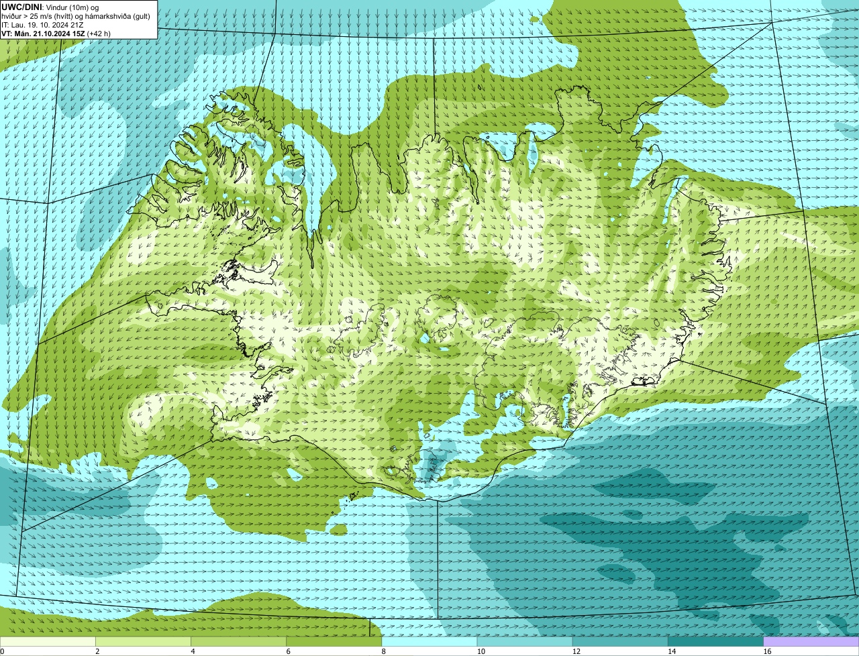The width and height of the screenshot is (859, 656).
Task: Click the 'UWC/DINI: Vindur (10m) og' title line
Action: point(50,7)
